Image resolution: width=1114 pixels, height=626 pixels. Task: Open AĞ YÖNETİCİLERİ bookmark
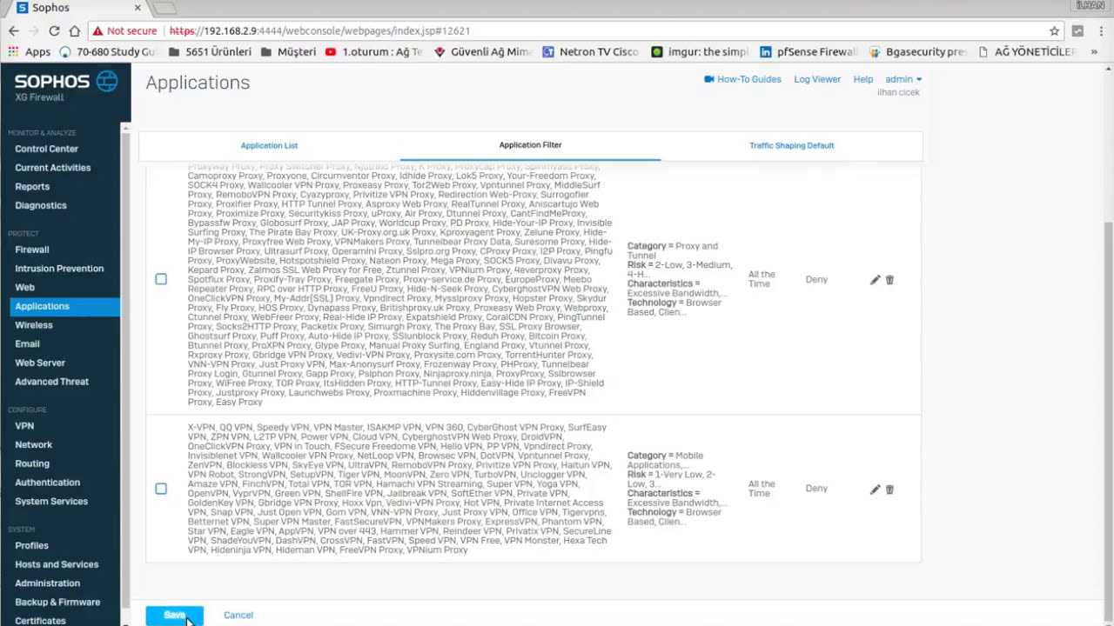[1027, 52]
